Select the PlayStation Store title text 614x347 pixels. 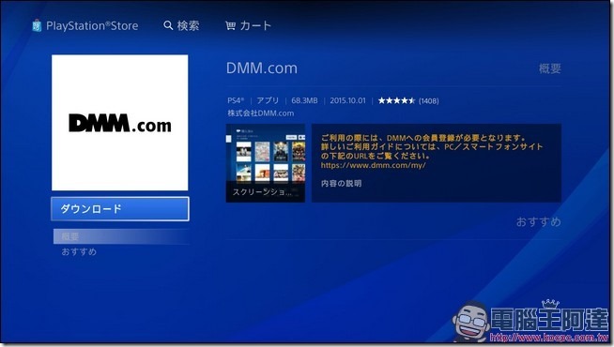coord(92,26)
